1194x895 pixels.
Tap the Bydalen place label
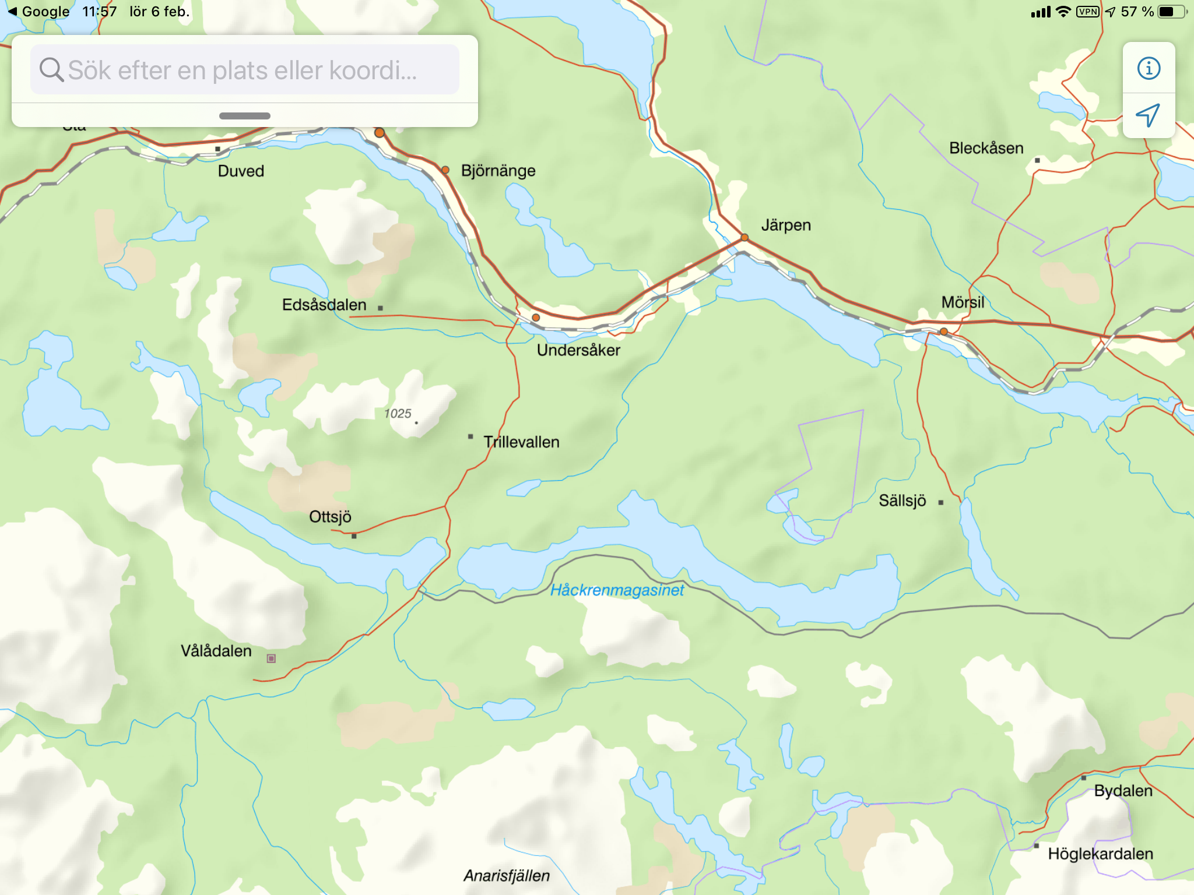click(1123, 791)
